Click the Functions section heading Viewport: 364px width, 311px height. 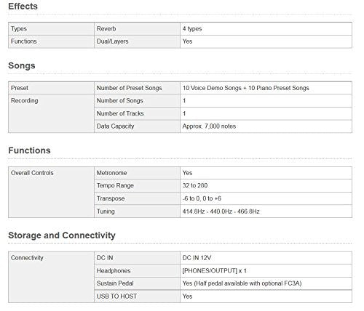[29, 150]
